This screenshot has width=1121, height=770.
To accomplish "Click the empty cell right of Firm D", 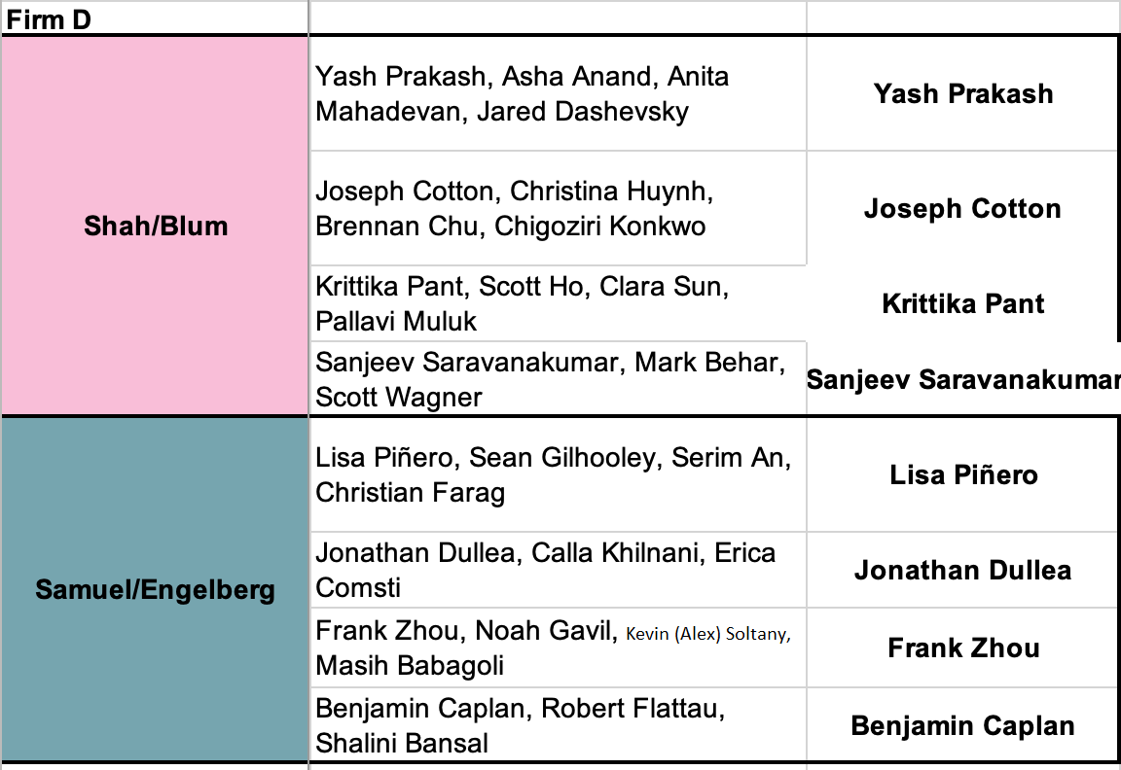I will point(557,18).
